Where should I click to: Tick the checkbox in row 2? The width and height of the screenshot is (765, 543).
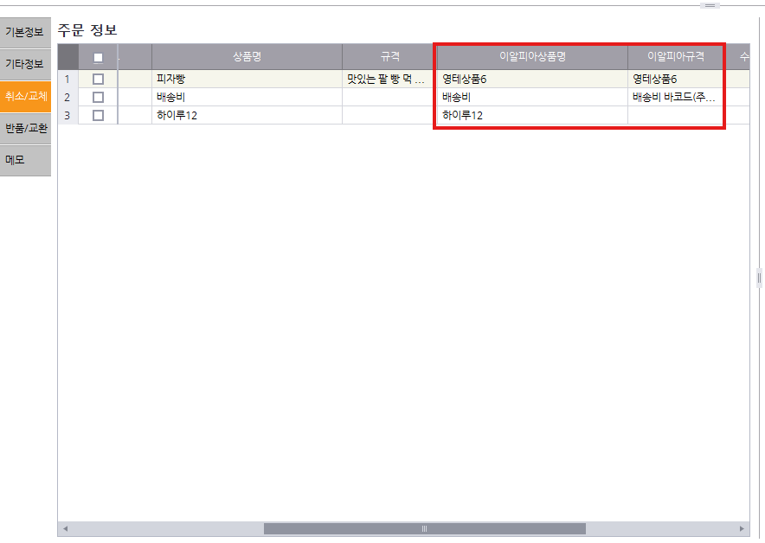(x=98, y=97)
